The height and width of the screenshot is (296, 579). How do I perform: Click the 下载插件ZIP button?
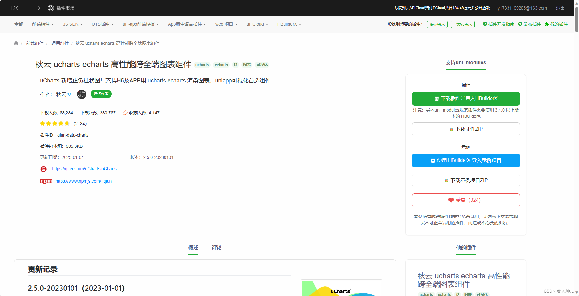(466, 129)
